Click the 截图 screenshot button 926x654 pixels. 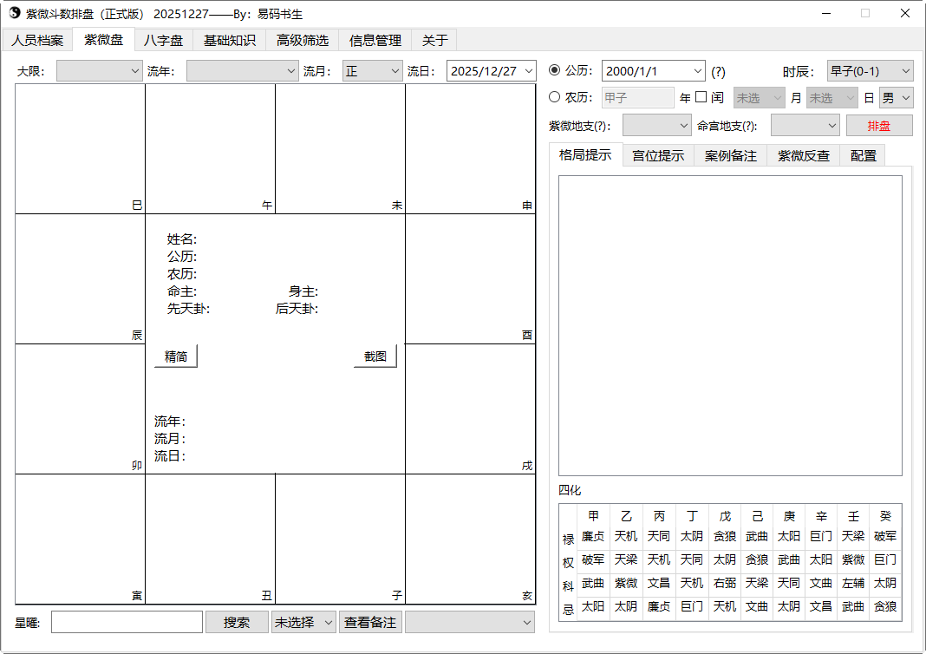(375, 356)
